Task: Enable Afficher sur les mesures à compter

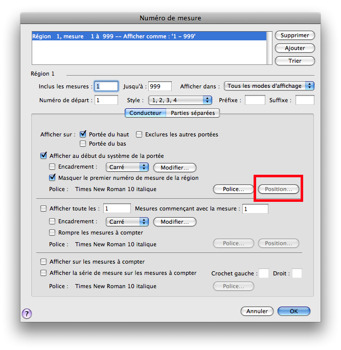Action: [43, 262]
